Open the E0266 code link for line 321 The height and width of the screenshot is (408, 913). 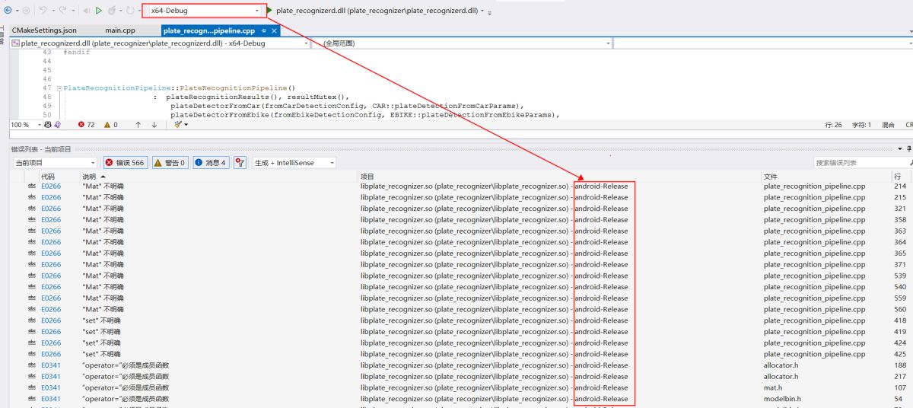tap(51, 209)
